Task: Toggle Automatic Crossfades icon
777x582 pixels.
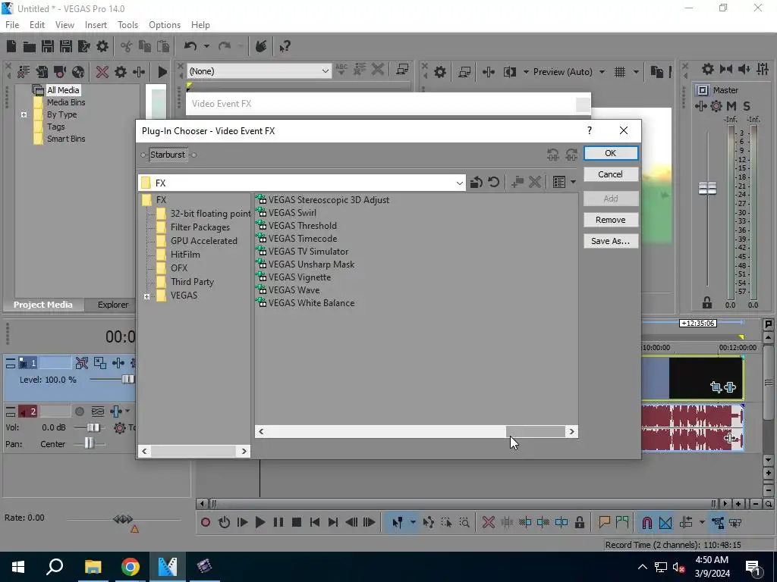Action: [x=665, y=522]
